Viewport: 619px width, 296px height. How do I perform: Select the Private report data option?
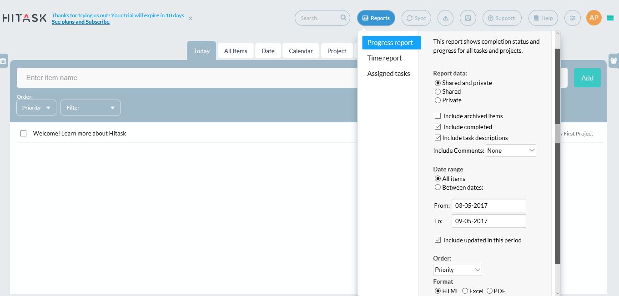click(x=438, y=100)
